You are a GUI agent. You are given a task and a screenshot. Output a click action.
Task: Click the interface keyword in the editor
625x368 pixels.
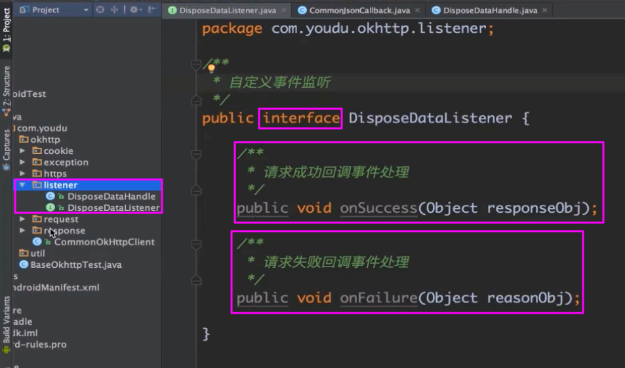pos(301,118)
